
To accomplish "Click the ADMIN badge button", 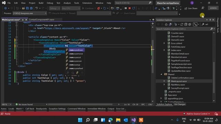I will click(x=213, y=8).
